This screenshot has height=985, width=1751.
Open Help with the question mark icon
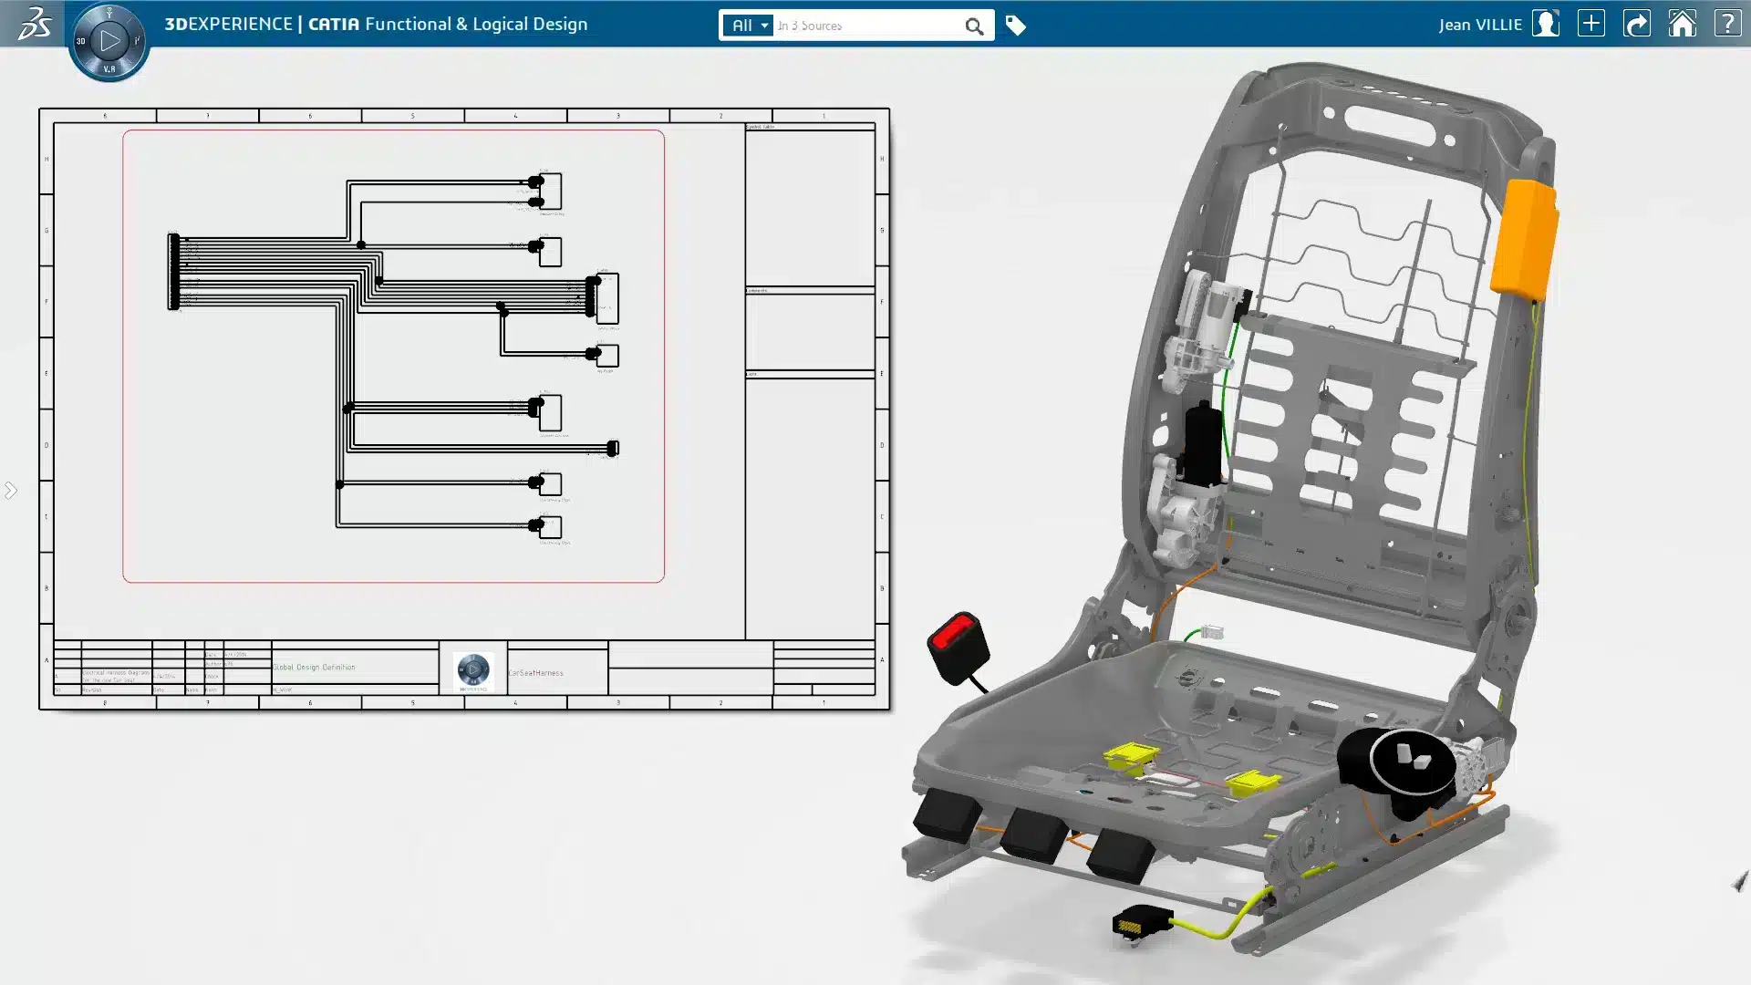coord(1728,24)
